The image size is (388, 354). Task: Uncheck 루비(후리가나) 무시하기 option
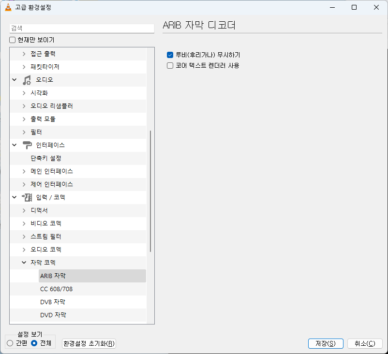point(170,55)
